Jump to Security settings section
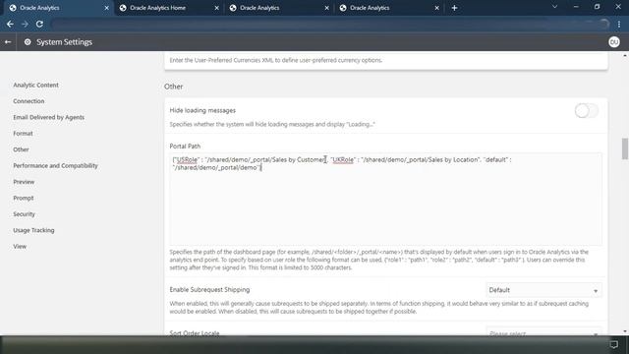629x354 pixels. (x=24, y=214)
